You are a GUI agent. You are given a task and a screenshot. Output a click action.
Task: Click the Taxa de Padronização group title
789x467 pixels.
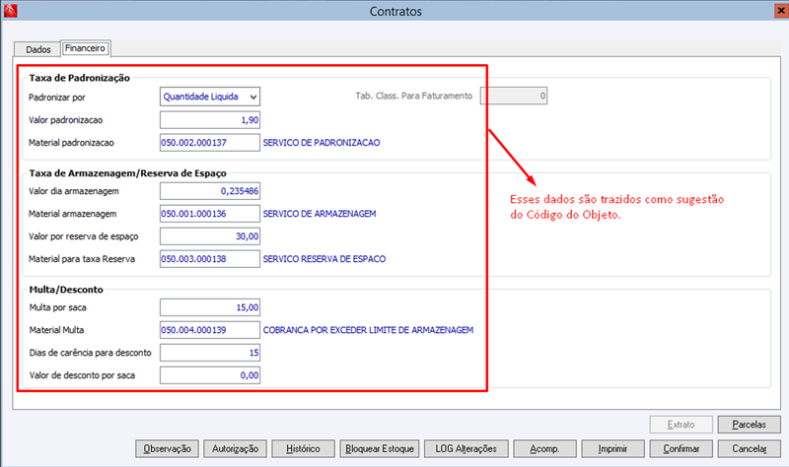(80, 78)
